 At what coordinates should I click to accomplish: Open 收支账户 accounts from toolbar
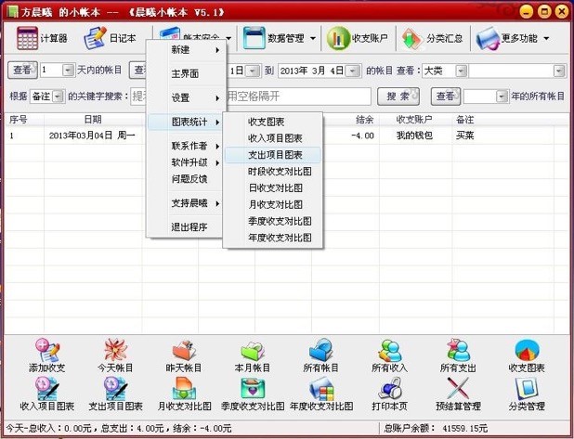pos(357,38)
